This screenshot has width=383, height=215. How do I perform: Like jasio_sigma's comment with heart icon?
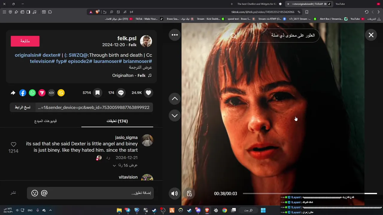pos(13,145)
